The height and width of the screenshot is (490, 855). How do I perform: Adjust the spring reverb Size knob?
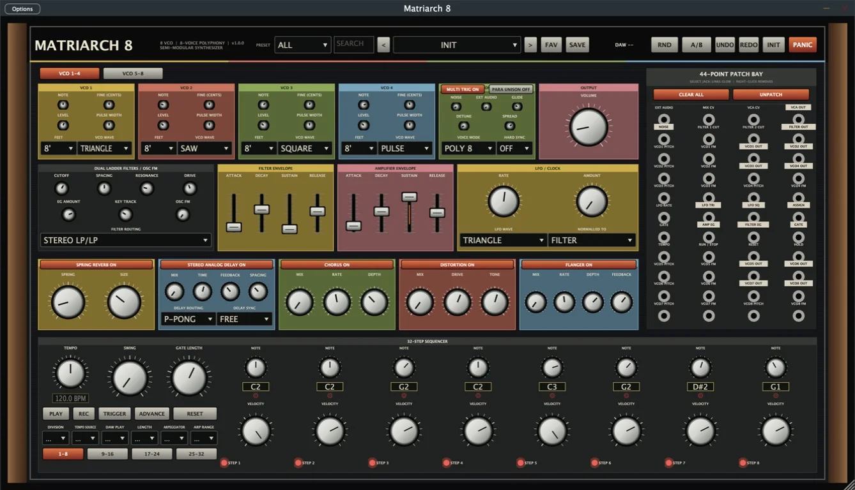tap(124, 302)
